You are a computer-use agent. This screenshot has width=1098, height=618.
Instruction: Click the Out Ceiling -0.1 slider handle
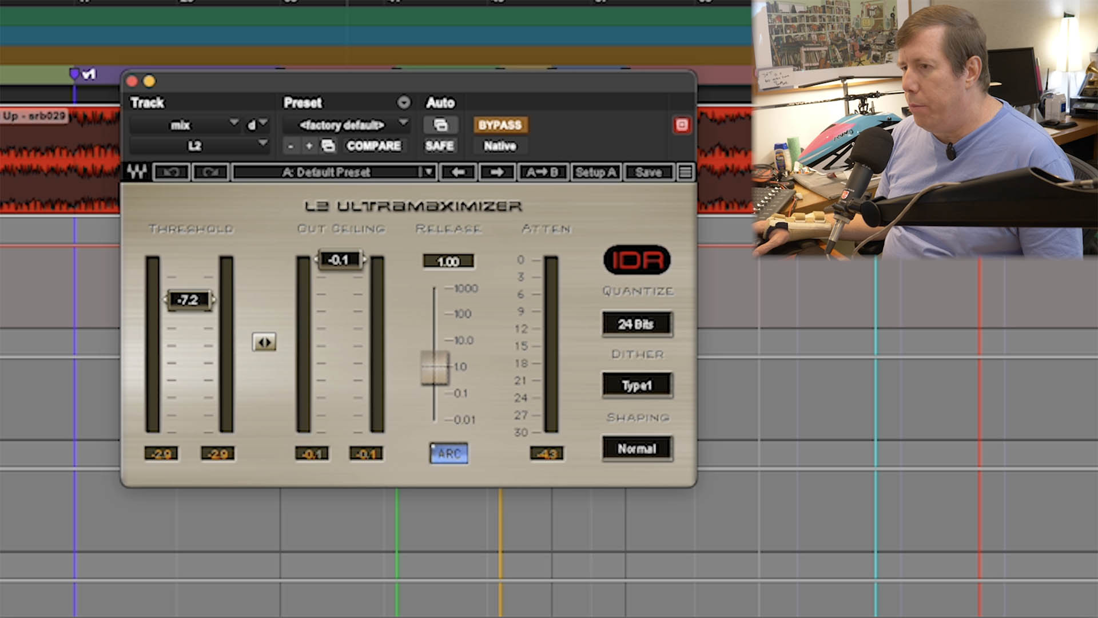click(340, 260)
